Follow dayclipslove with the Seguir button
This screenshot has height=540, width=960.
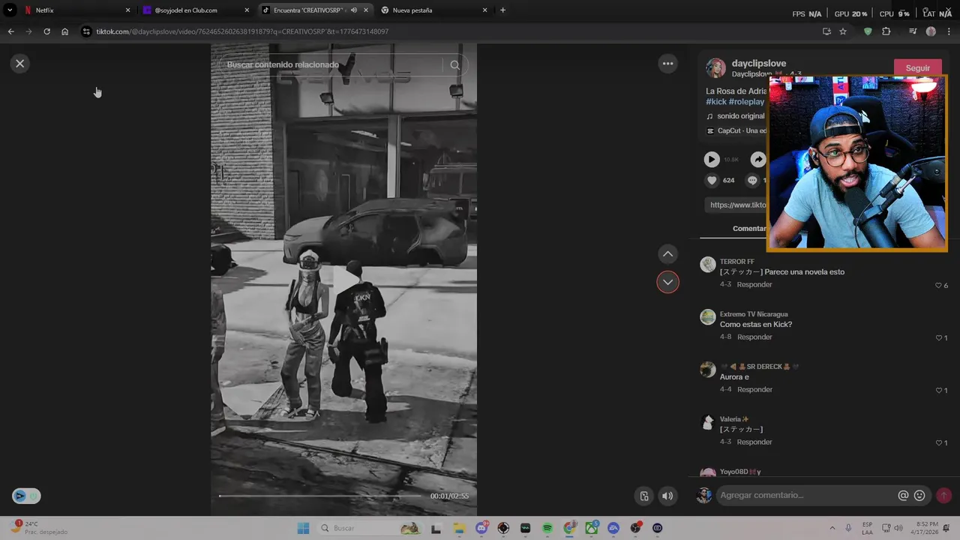click(x=917, y=68)
